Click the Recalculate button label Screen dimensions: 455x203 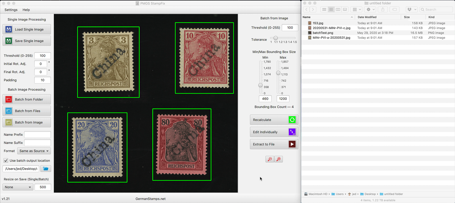pos(262,120)
